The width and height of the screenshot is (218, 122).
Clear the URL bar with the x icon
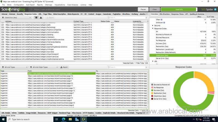[135, 9]
